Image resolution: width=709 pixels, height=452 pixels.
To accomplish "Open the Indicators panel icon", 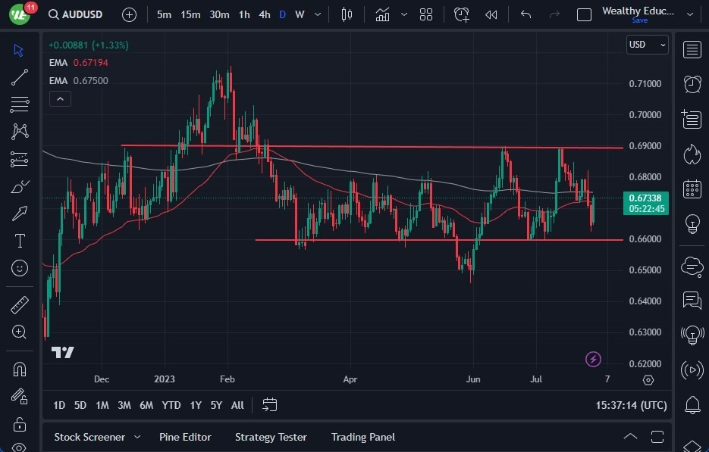I will [382, 14].
